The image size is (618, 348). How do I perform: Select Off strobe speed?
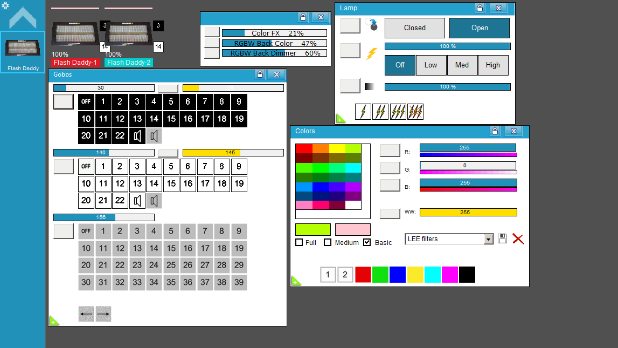[x=400, y=65]
